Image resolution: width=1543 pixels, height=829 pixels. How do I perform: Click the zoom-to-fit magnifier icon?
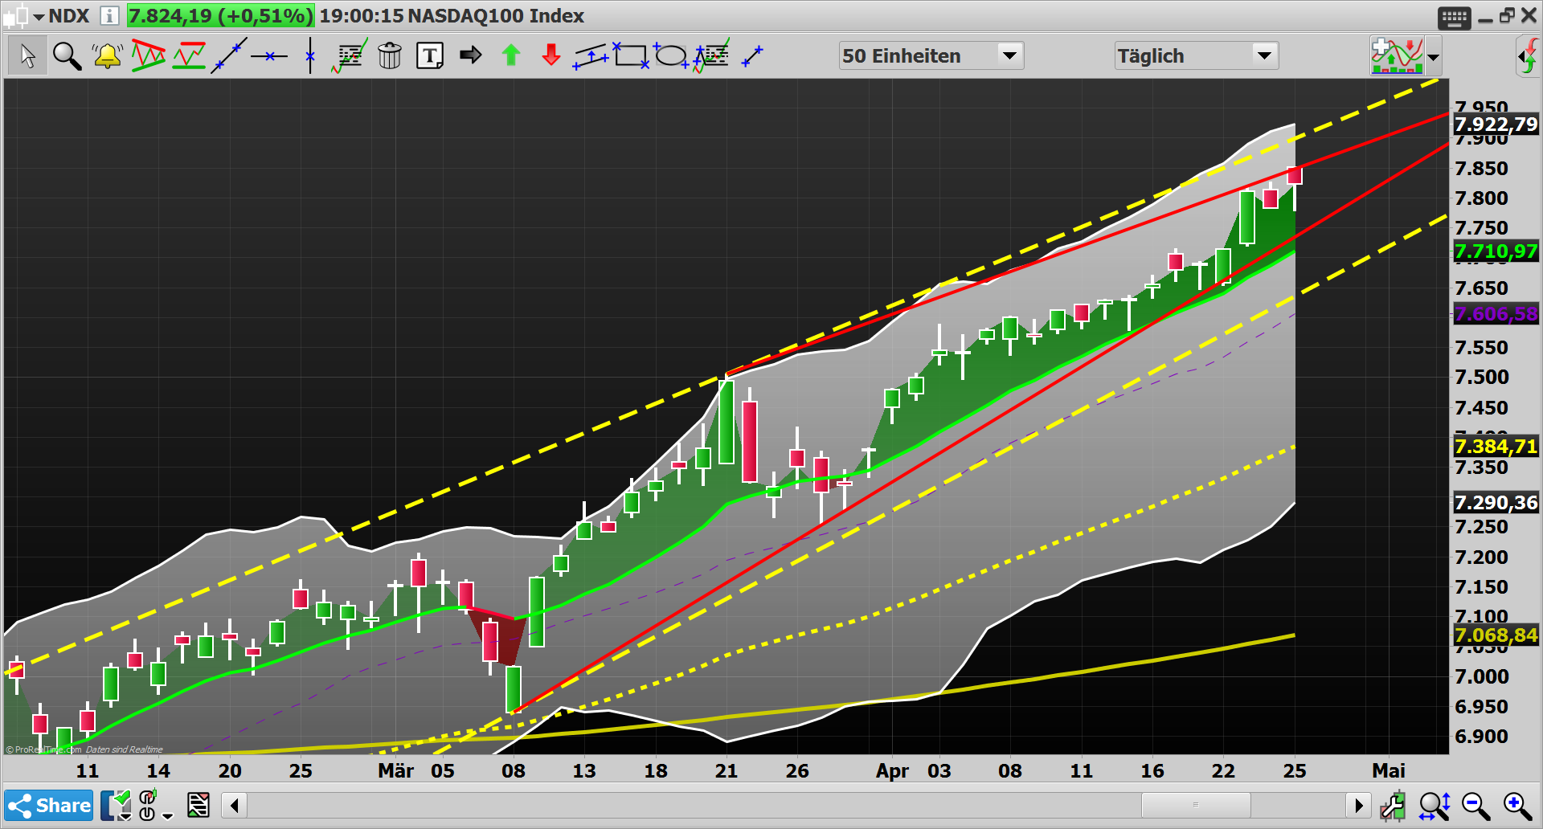pyautogui.click(x=1435, y=805)
